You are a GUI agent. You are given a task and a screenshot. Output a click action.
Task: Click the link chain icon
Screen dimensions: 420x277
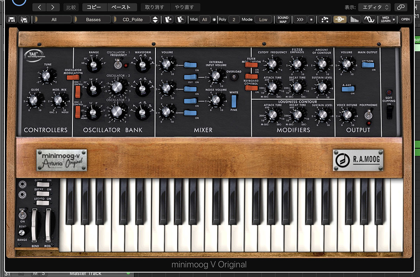pyautogui.click(x=401, y=7)
